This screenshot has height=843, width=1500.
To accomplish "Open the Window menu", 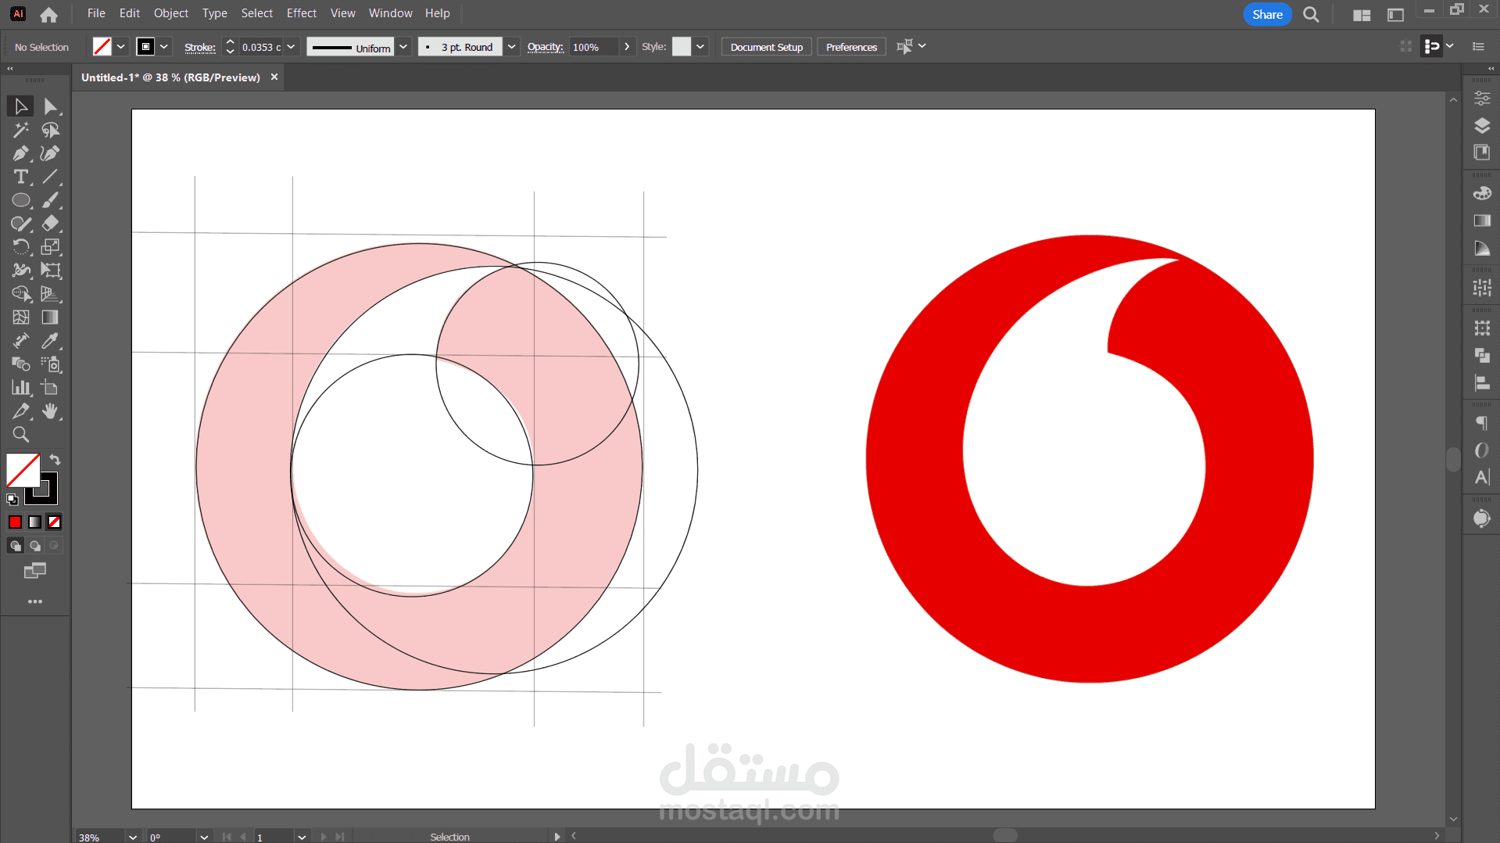I will pos(390,13).
